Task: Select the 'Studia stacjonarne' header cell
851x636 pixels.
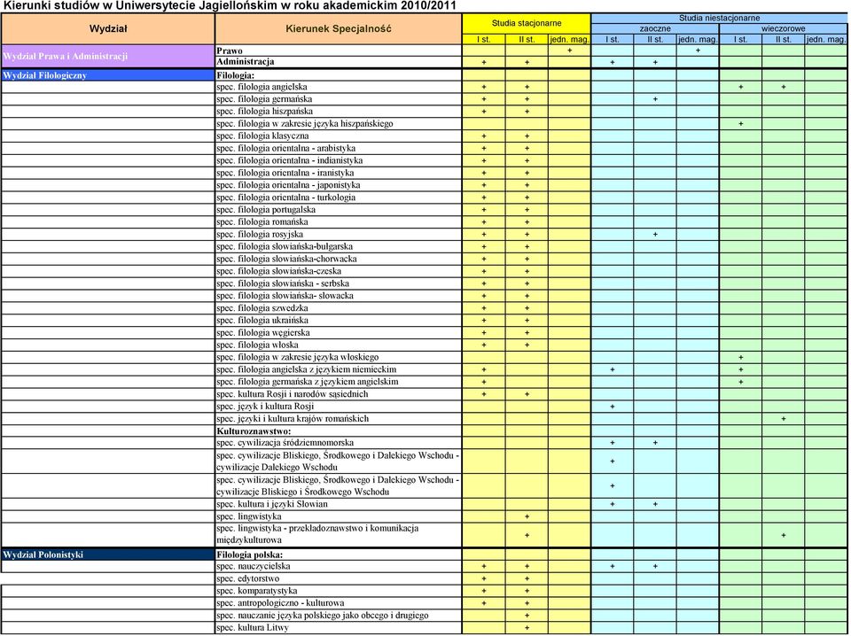Action: pyautogui.click(x=527, y=23)
